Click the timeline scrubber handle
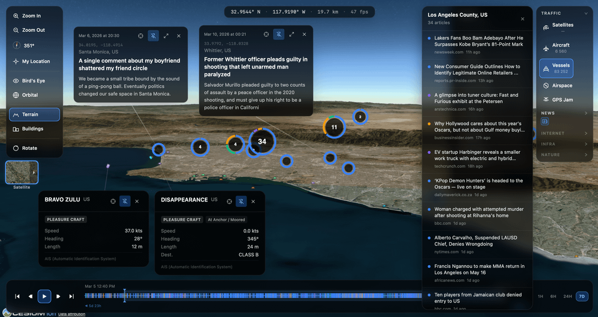 [x=125, y=295]
